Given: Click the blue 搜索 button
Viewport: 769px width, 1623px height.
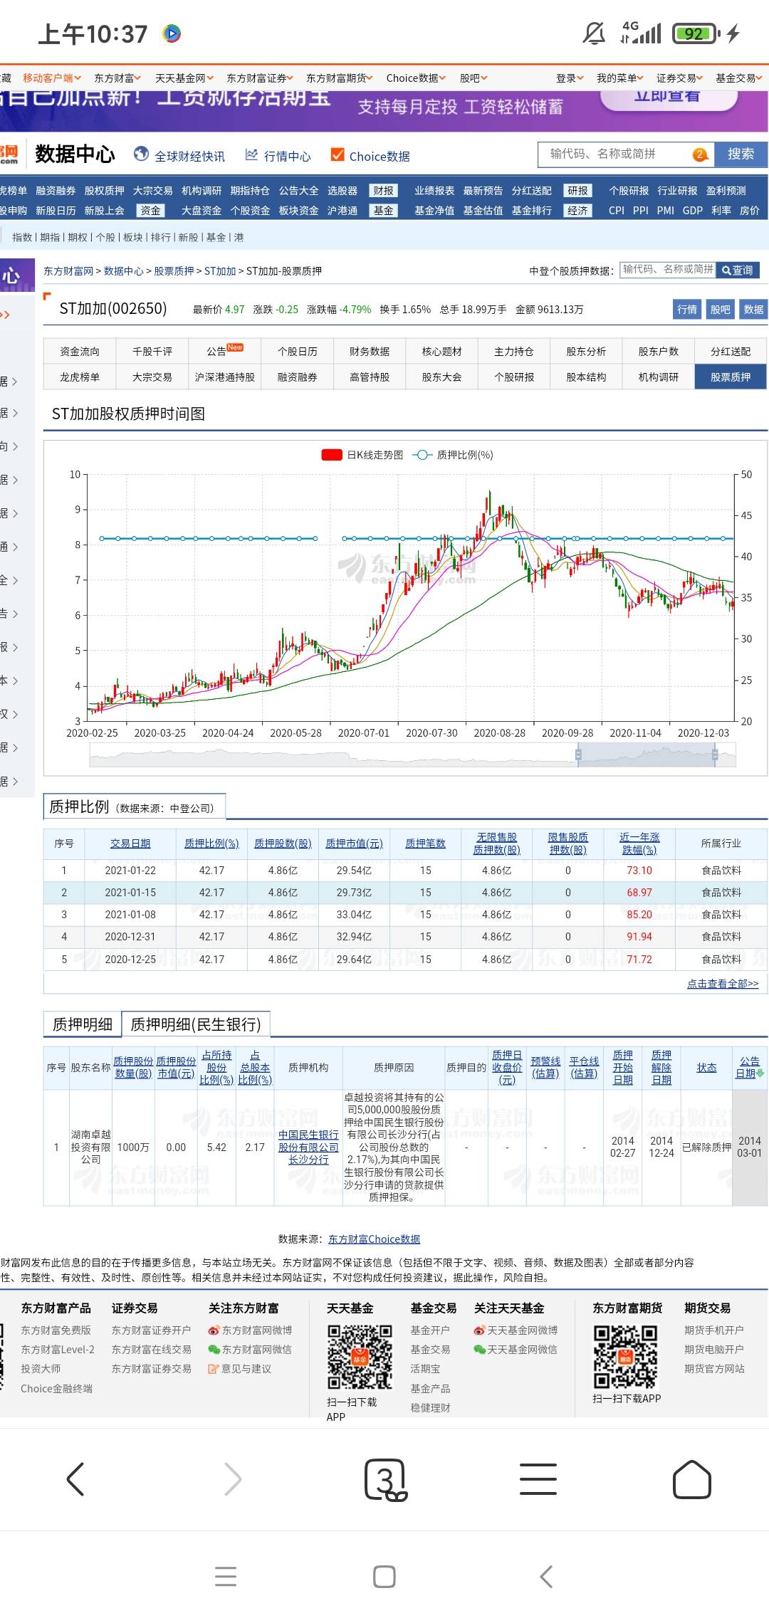Looking at the screenshot, I should coord(741,154).
